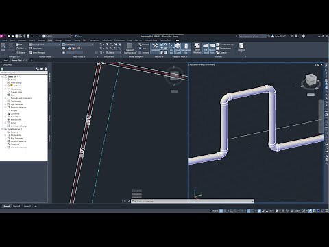Click the ViewCube in the right viewport
Screen dimensions: 329x247
pyautogui.click(x=310, y=80)
